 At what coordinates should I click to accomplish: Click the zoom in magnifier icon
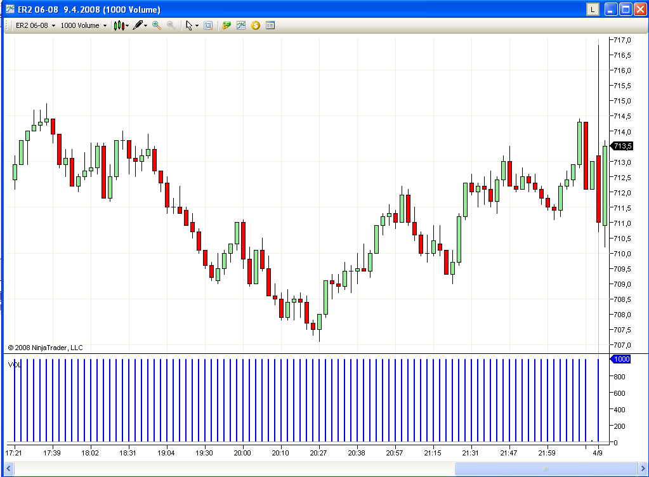tap(157, 25)
